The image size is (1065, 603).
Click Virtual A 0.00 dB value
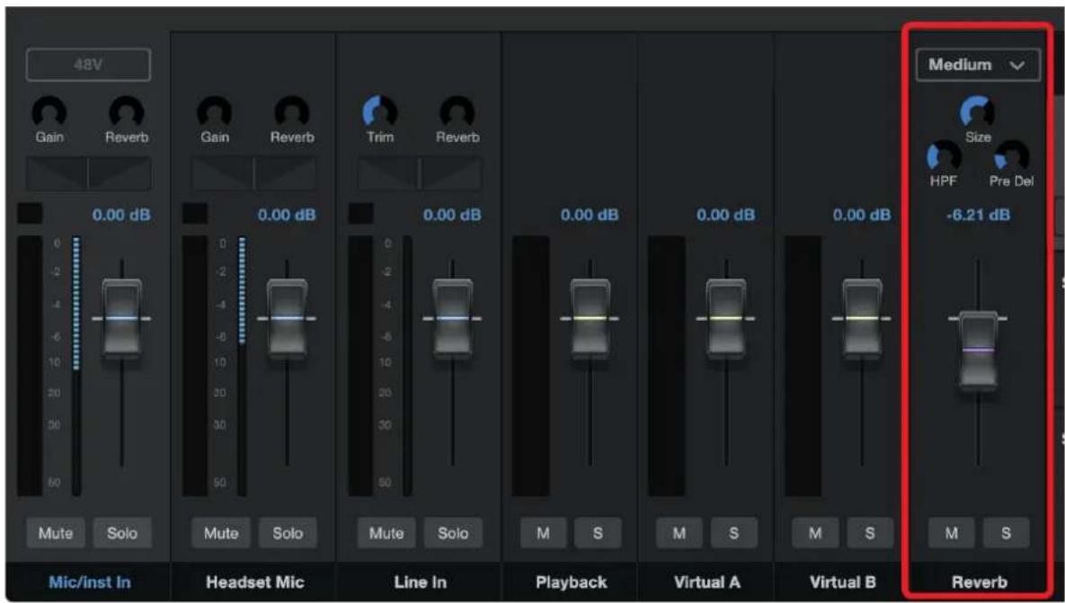(726, 216)
